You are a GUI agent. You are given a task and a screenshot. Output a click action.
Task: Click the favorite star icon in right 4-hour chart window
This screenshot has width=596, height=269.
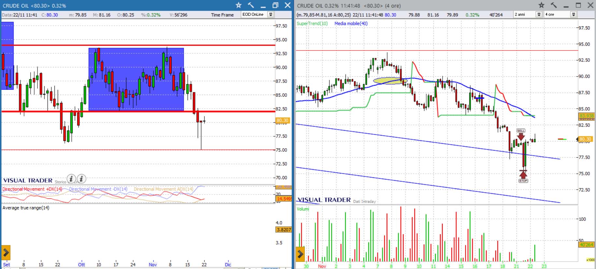point(541,5)
